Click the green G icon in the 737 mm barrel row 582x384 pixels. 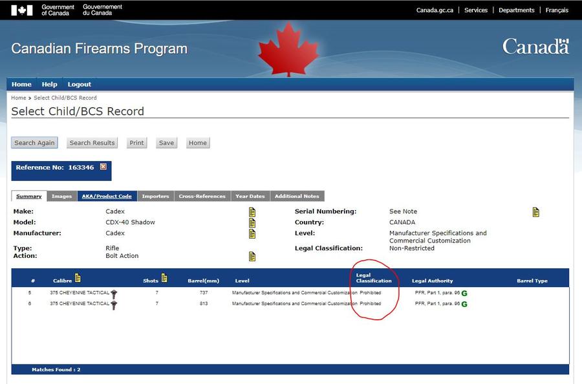[464, 293]
